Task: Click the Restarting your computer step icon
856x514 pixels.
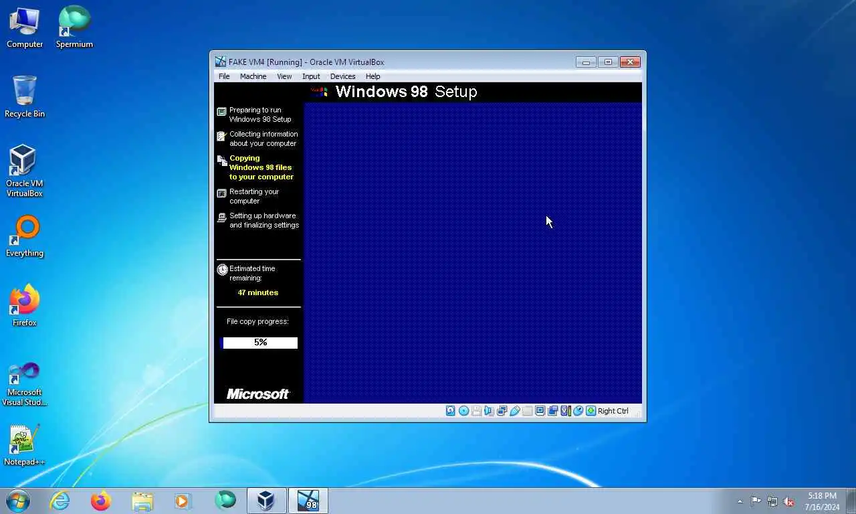Action: pyautogui.click(x=221, y=193)
